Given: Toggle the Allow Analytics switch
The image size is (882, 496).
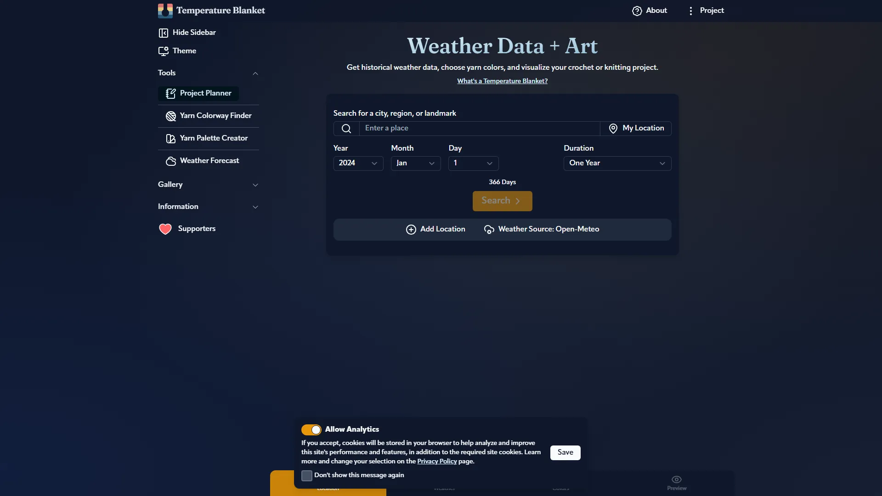Looking at the screenshot, I should point(311,429).
